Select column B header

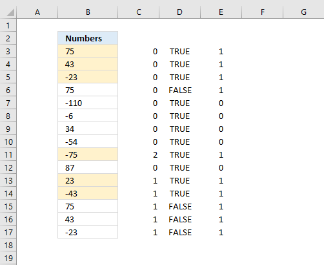tap(88, 12)
